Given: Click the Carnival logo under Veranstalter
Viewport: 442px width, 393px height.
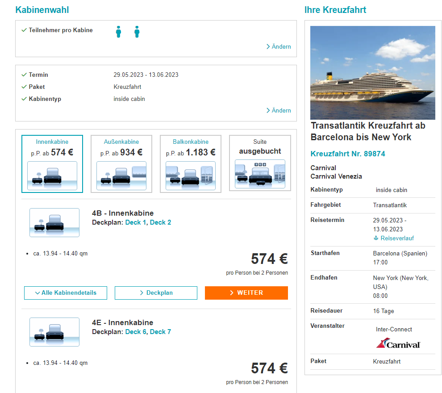Looking at the screenshot, I should tap(398, 343).
